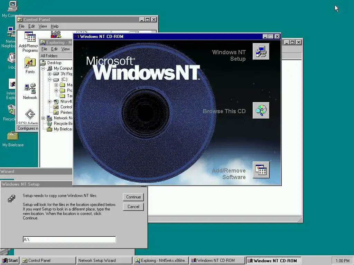The image size is (354, 265).
Task: Open Control Panel Help menu
Action: [55, 26]
